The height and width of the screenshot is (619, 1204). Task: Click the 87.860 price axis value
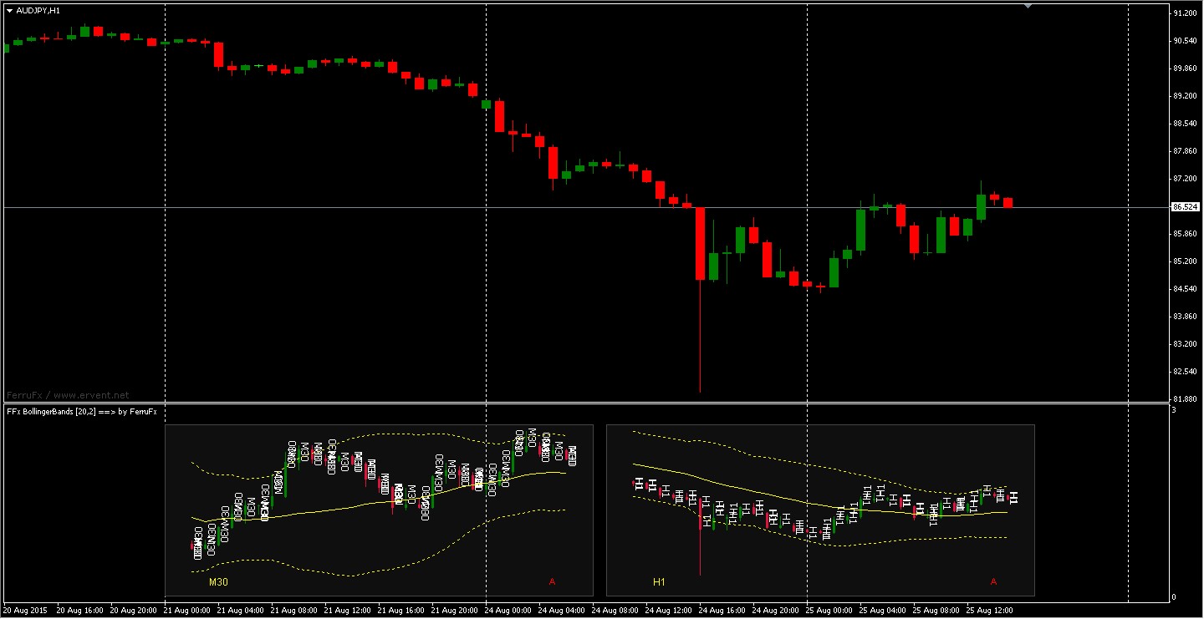[1185, 151]
